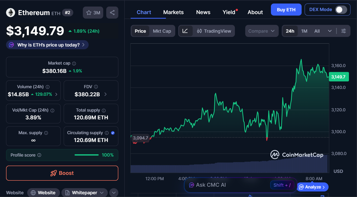This screenshot has width=357, height=197.
Task: Open the share icon next to the star
Action: [x=112, y=12]
